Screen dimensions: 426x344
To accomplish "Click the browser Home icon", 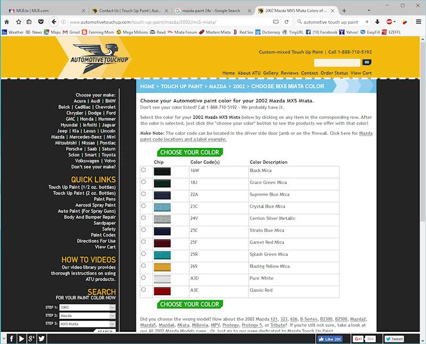I will pos(7,22).
